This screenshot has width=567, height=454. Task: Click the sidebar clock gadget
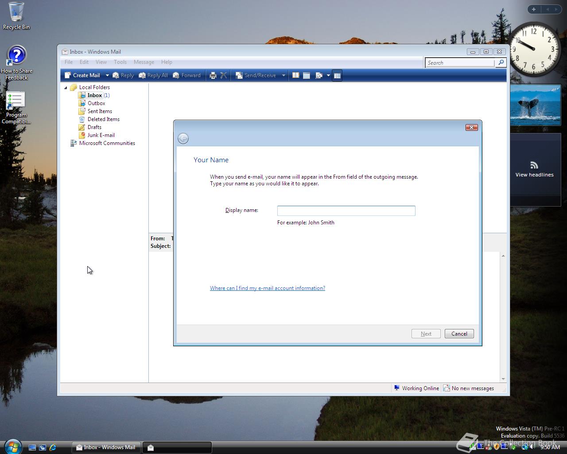(x=534, y=50)
